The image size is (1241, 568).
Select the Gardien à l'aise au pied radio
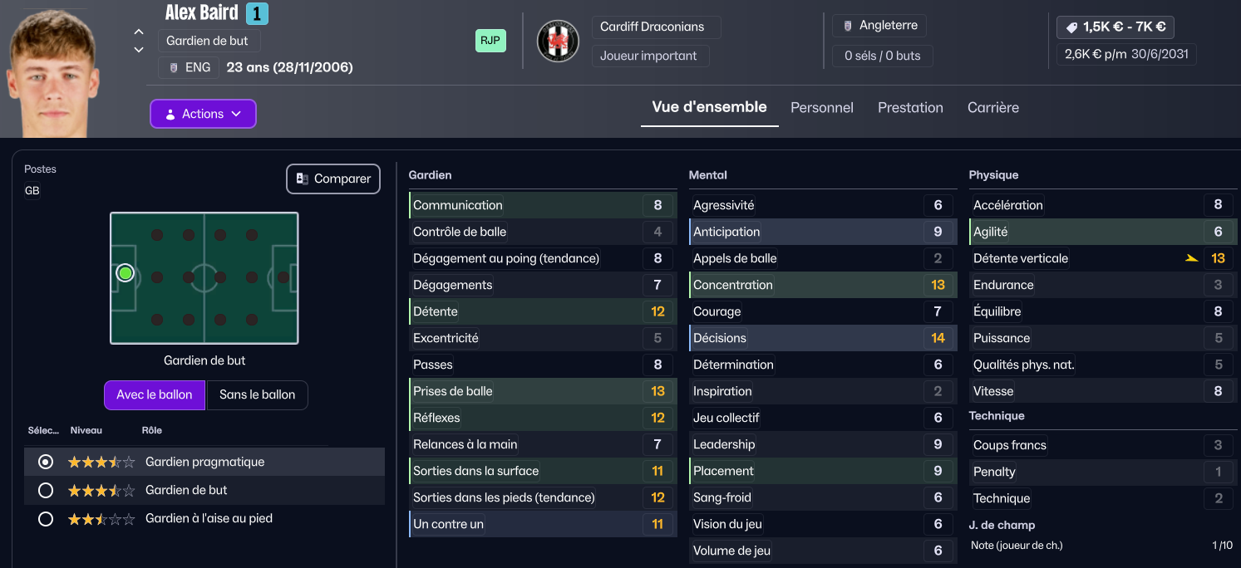[x=46, y=518]
